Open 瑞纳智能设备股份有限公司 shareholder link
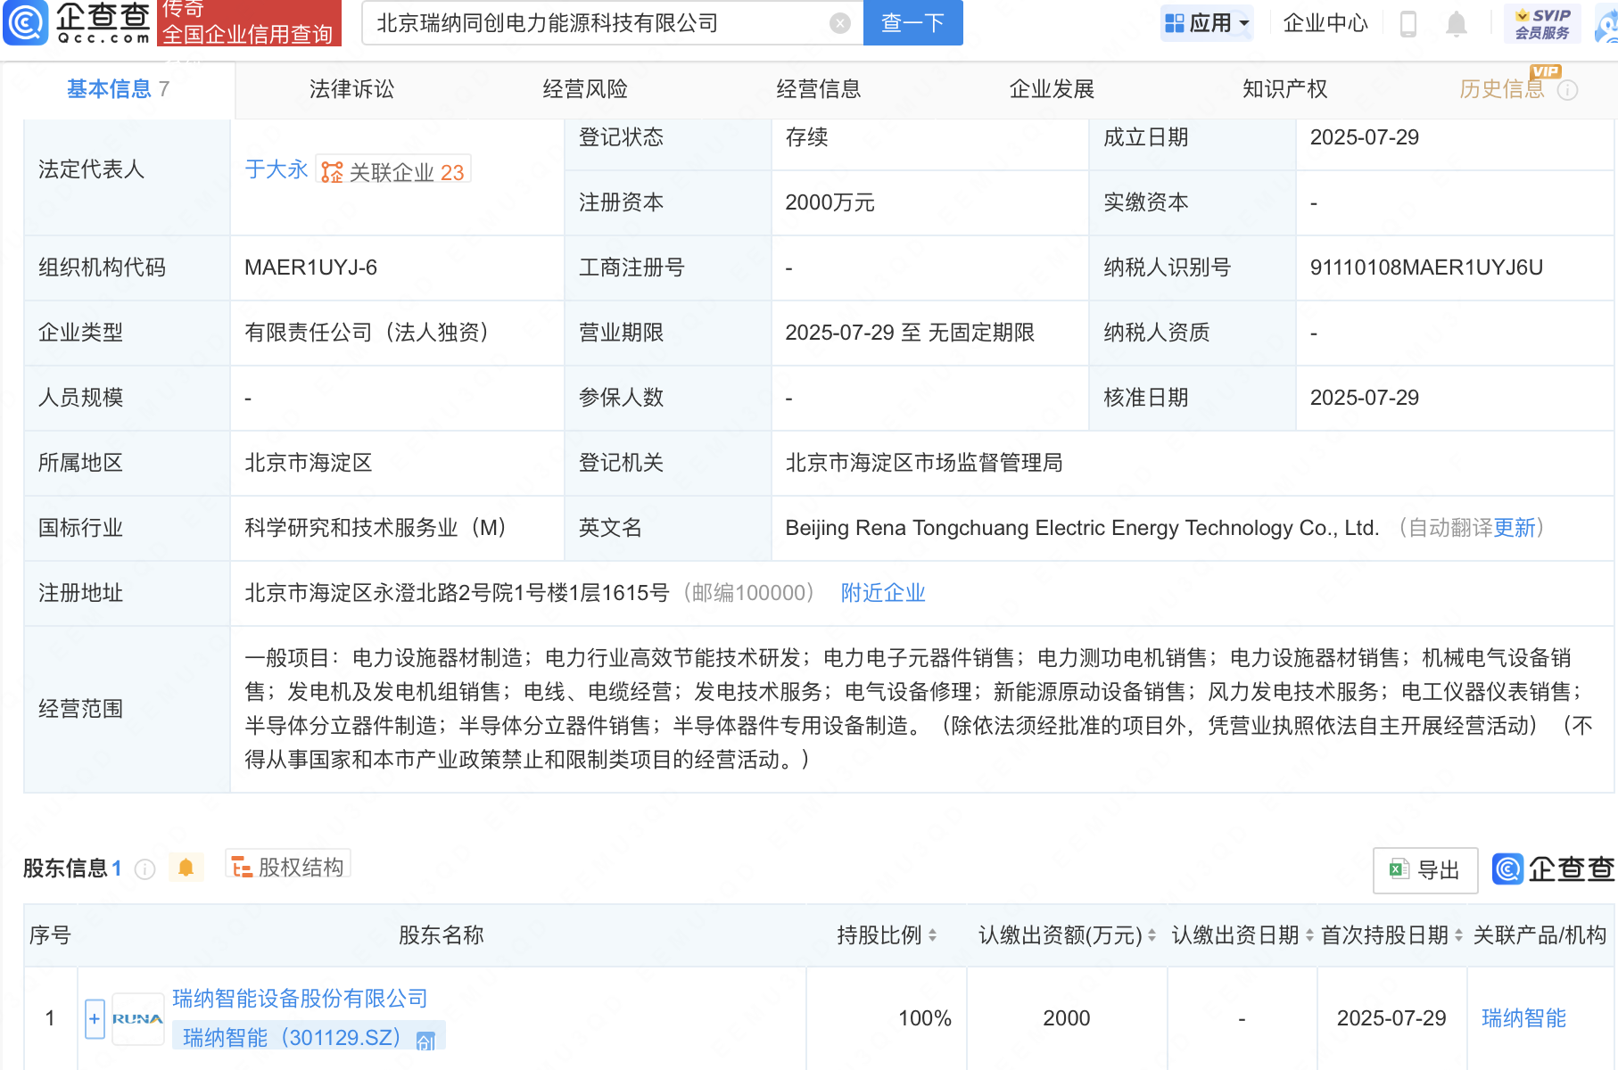This screenshot has height=1070, width=1618. [300, 999]
